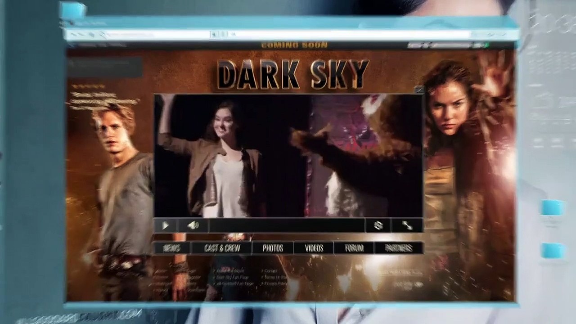Select the Videos tab
Image resolution: width=576 pixels, height=324 pixels.
[x=314, y=248]
